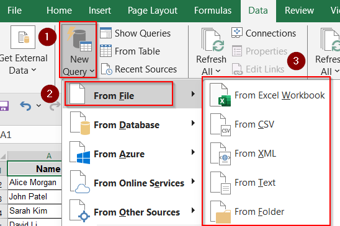Open Recent Sources
Image resolution: width=340 pixels, height=226 pixels.
146,69
